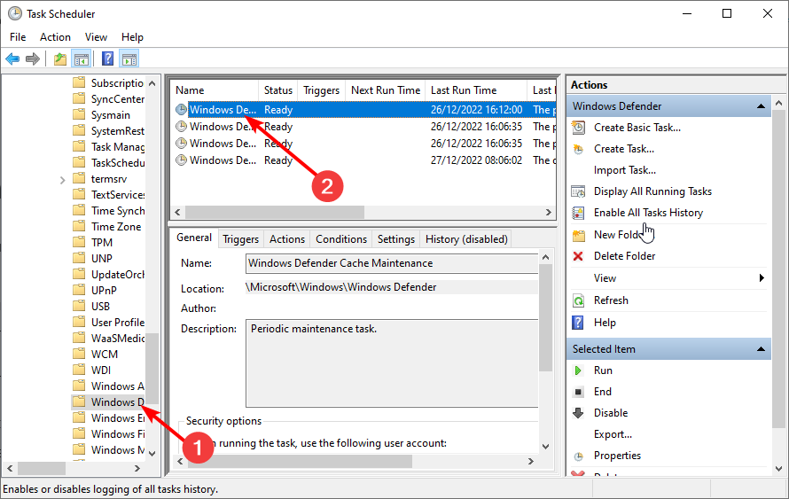
Task: Open Help via the blue question mark toolbar icon
Action: point(107,58)
